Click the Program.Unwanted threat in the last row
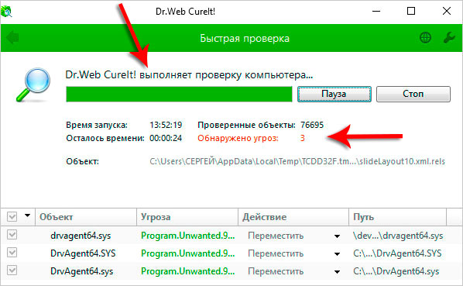 pos(188,271)
